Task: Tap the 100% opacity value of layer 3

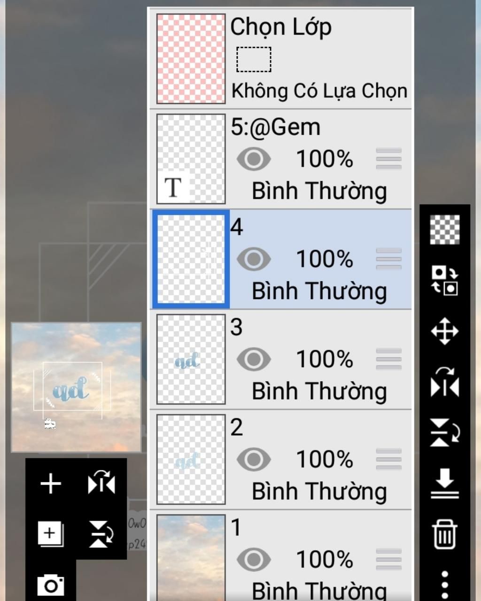Action: coord(325,360)
